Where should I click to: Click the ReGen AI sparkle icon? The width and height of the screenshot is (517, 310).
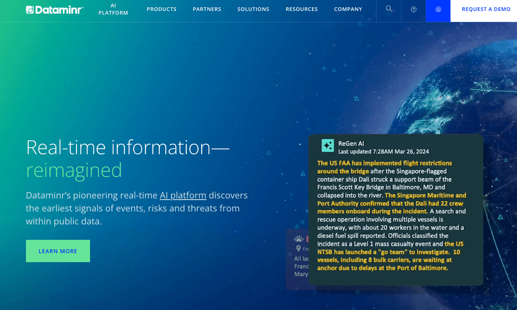tap(328, 146)
